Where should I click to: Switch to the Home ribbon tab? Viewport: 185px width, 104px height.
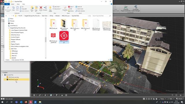coord(12,4)
